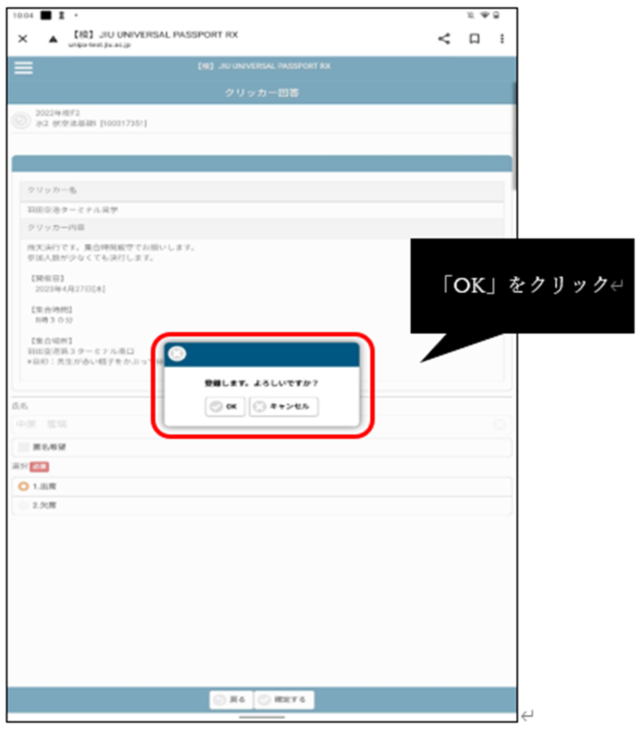The height and width of the screenshot is (730, 642).
Task: Close the browser tab with the X icon
Action: pos(22,39)
